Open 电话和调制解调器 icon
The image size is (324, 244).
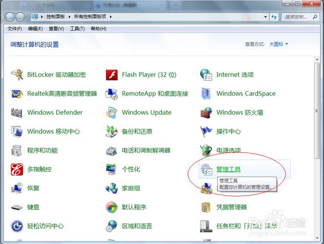tap(112, 150)
